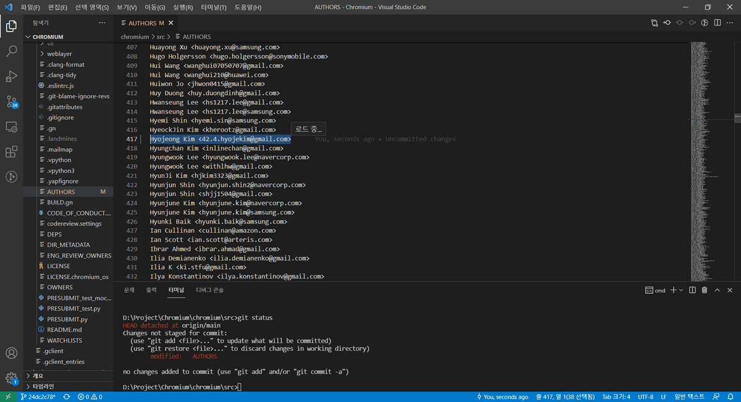741x402 pixels.
Task: Create a new terminal with plus icon
Action: click(674, 290)
